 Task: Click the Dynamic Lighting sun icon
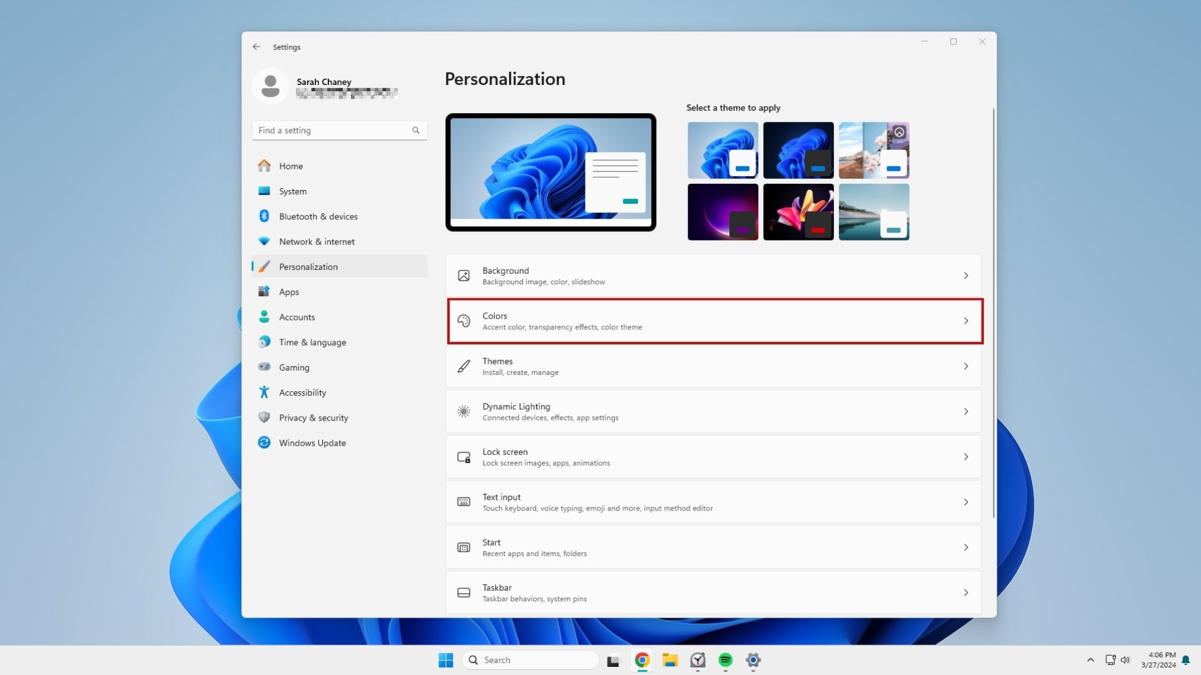coord(464,412)
